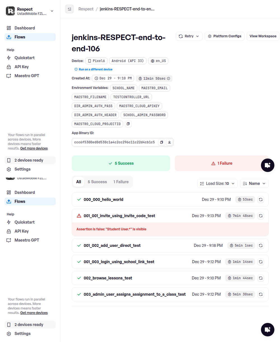Open the Maestro chat assistant bubble
Image resolution: width=280 pixels, height=342 pixels.
coord(267,165)
